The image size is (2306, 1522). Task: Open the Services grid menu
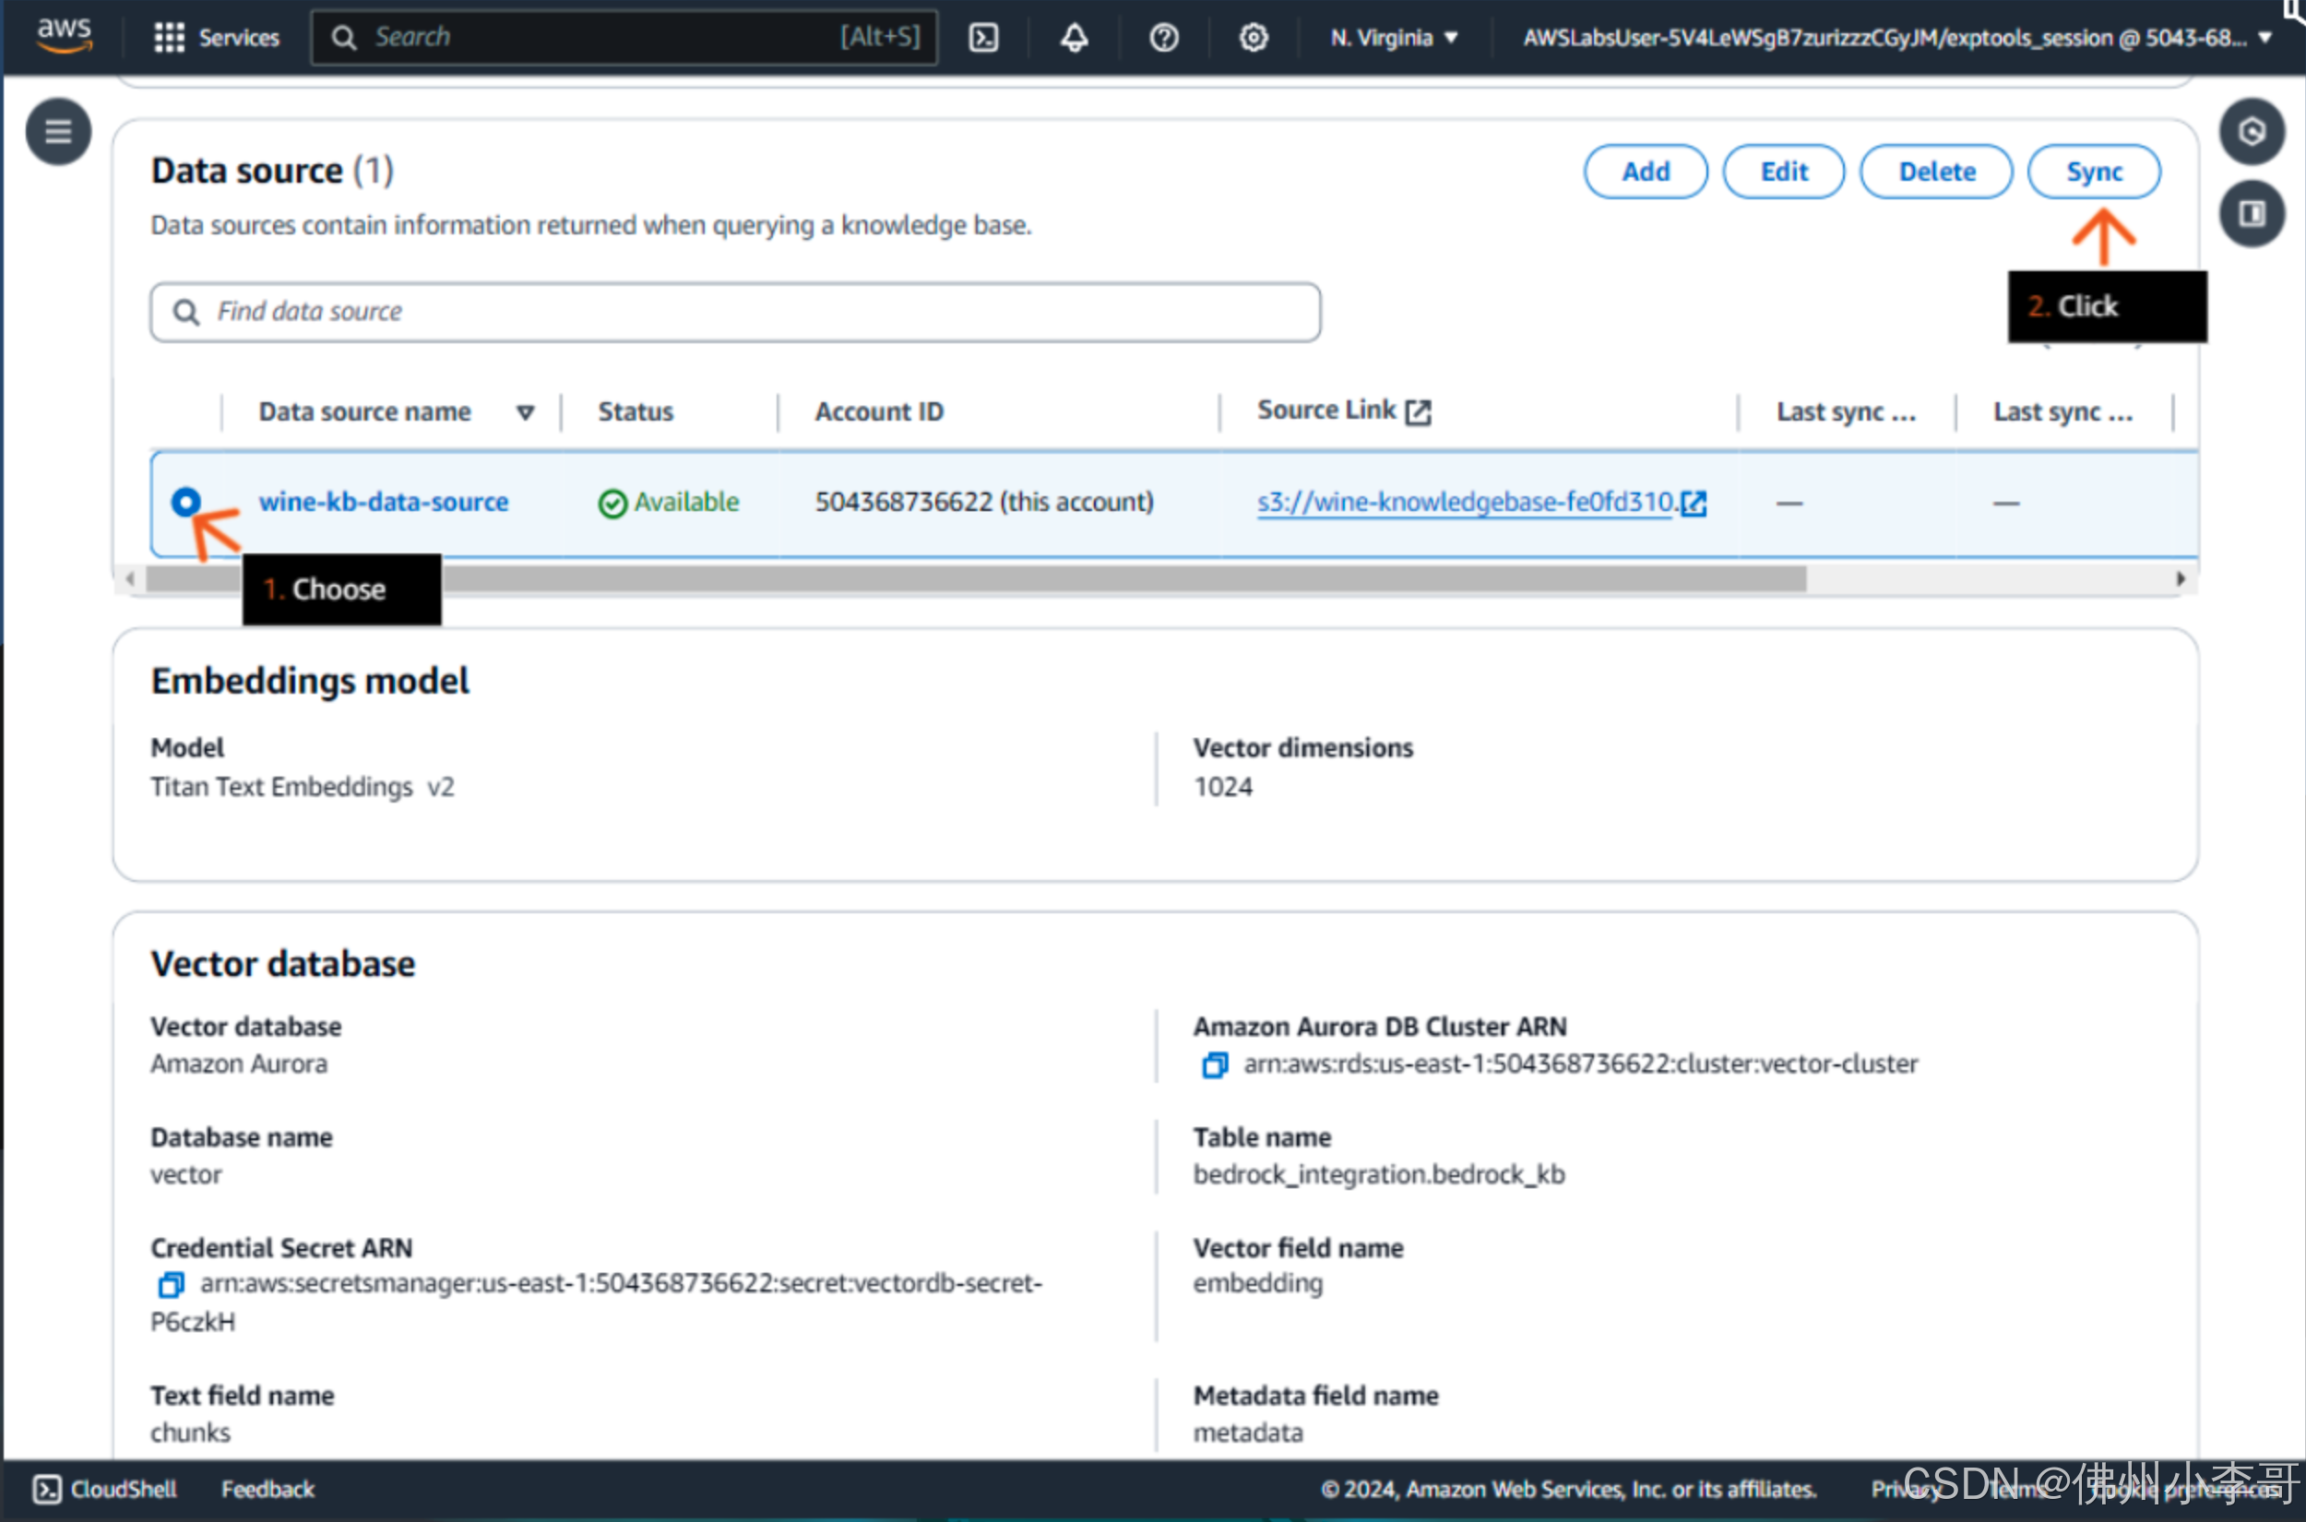[169, 38]
